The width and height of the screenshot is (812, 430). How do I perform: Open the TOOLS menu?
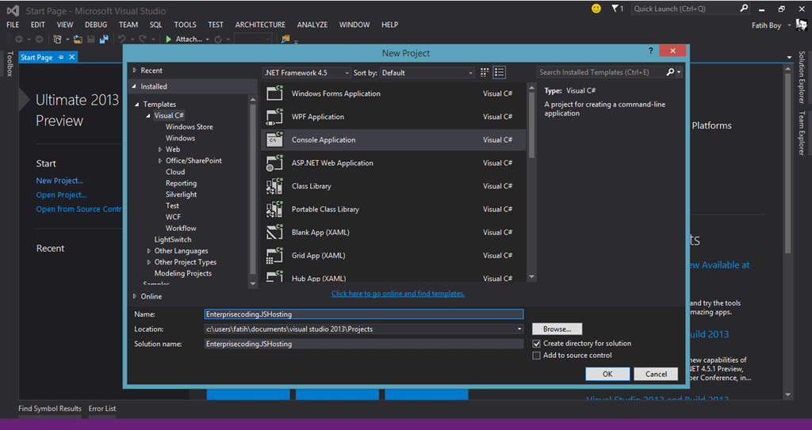pyautogui.click(x=185, y=25)
